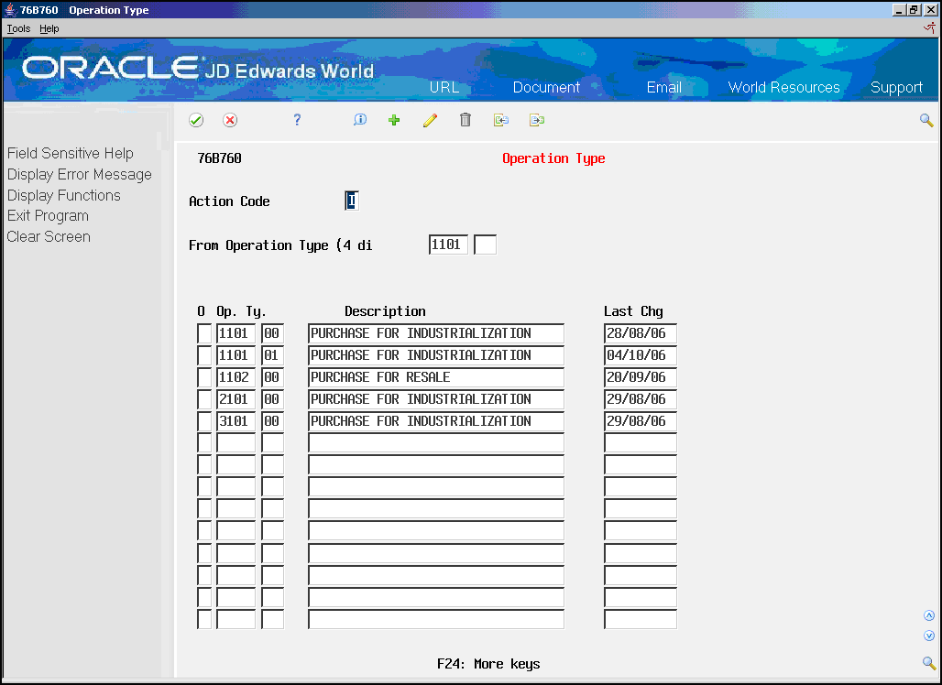This screenshot has height=685, width=942.
Task: Click the empty suffix field beside 1101
Action: point(485,245)
